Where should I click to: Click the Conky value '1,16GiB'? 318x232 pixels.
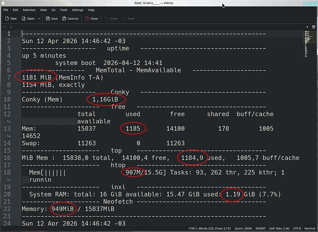105,99
